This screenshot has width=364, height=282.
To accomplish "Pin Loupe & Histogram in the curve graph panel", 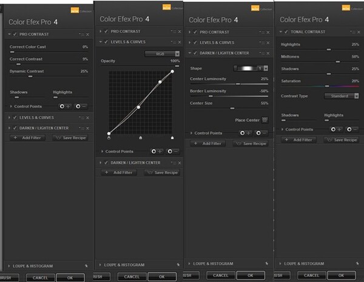I will click(178, 265).
